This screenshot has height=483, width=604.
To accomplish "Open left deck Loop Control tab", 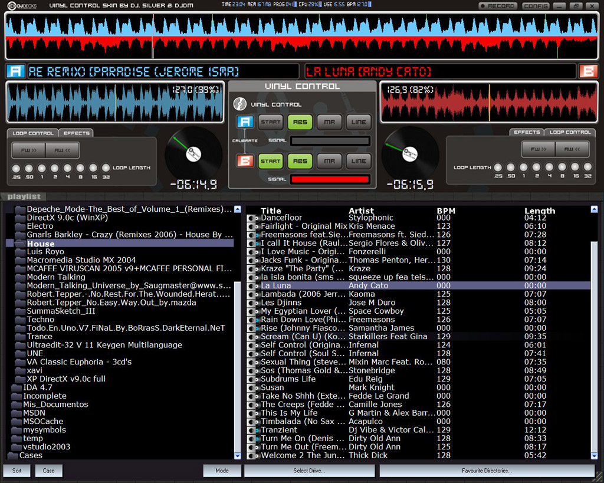I will (33, 133).
